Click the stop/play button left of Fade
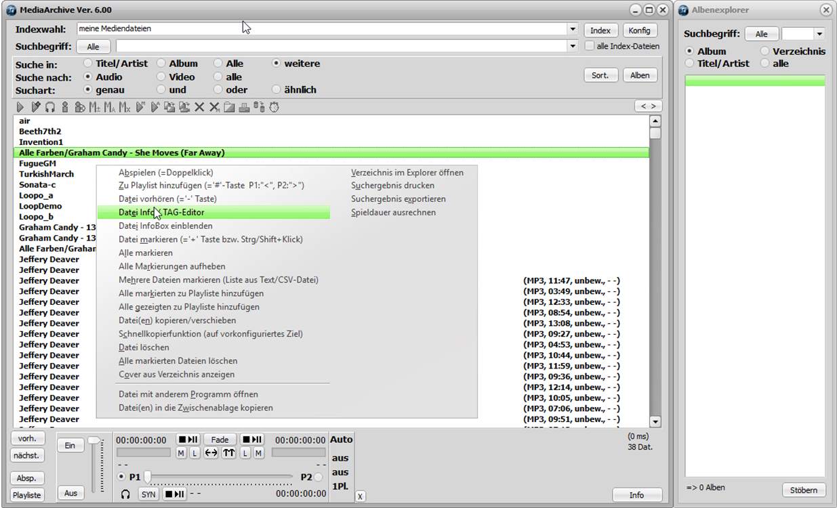Screen dimensions: 837x508 tap(188, 440)
